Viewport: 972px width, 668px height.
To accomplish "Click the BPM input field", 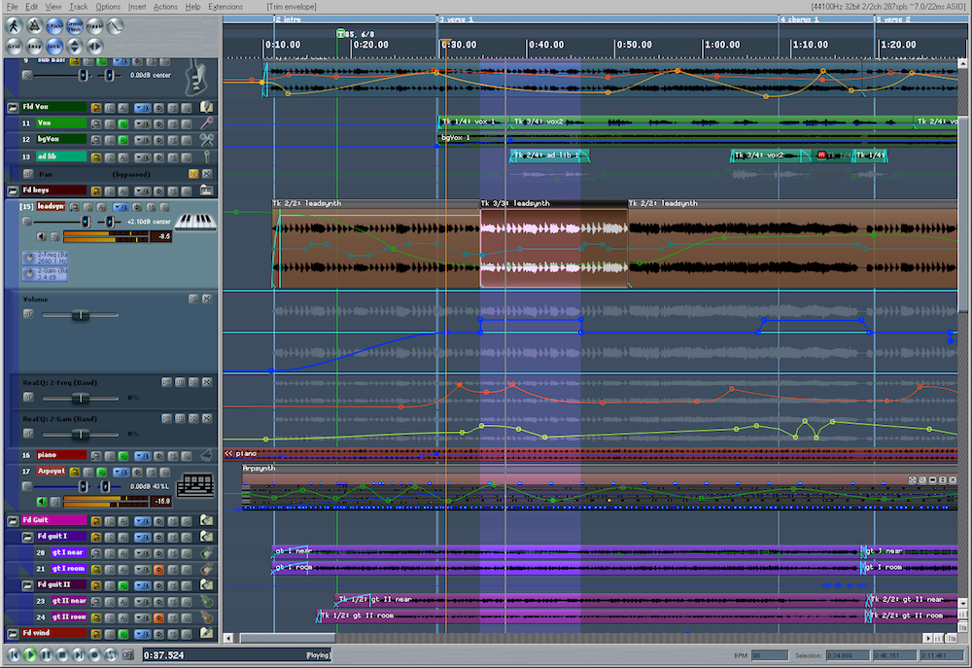I will tap(769, 656).
